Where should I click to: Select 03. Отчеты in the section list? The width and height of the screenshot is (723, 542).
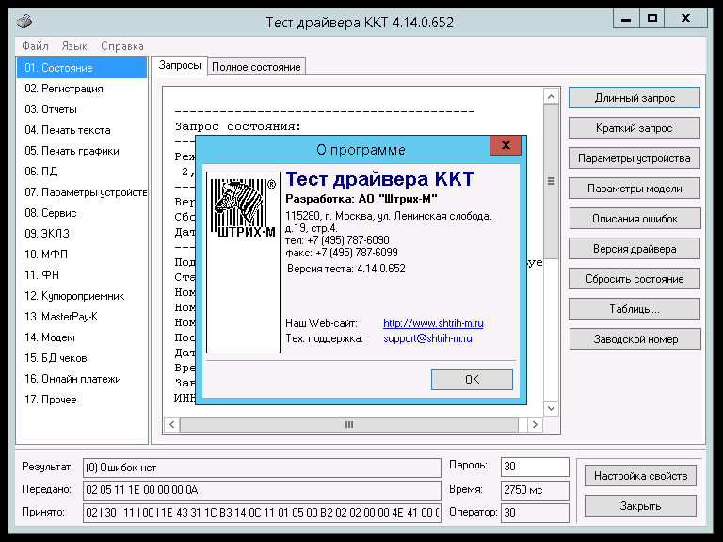[82, 109]
